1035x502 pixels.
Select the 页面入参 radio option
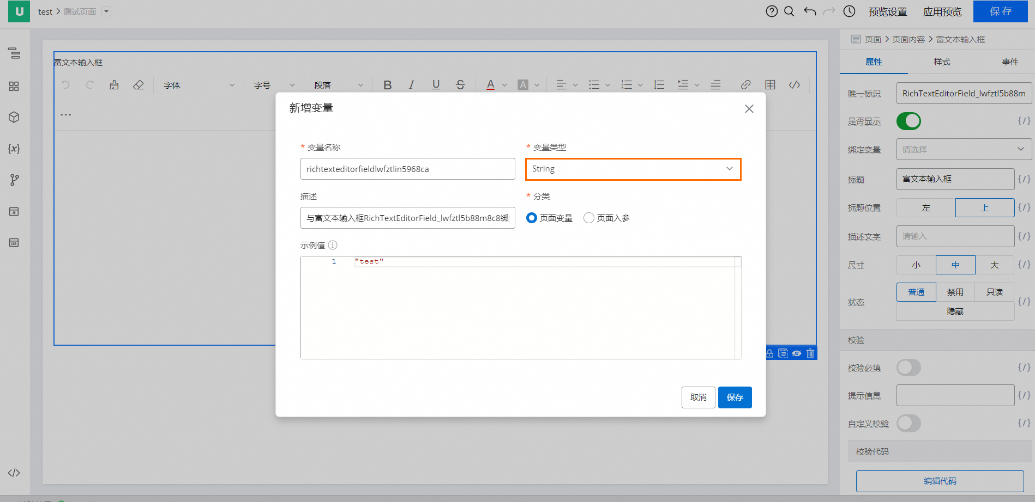click(589, 218)
